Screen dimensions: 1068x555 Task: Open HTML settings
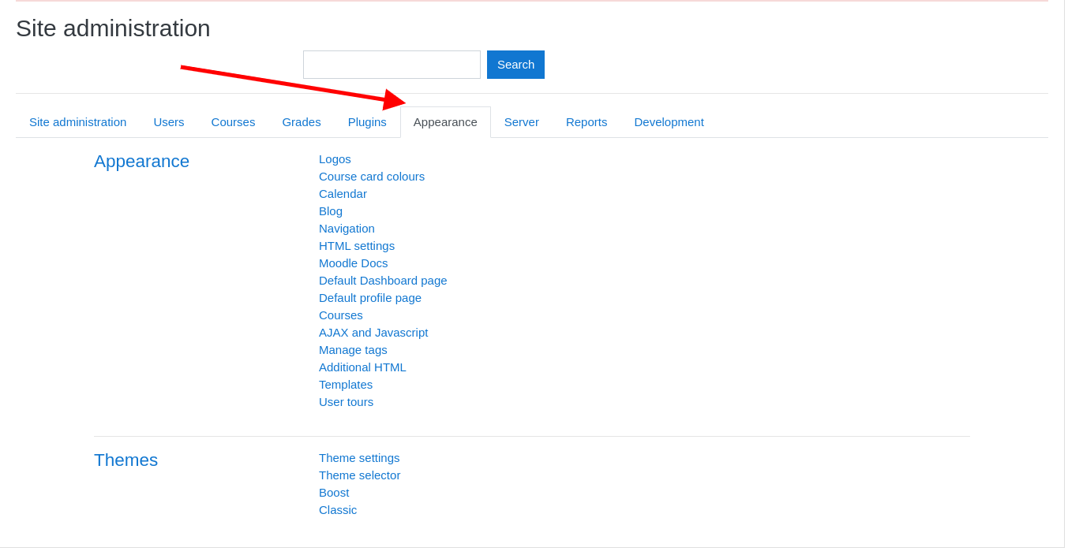[x=357, y=245]
